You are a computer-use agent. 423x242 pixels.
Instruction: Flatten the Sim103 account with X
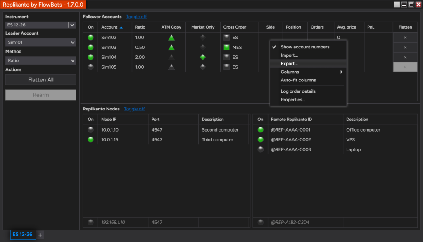[405, 47]
